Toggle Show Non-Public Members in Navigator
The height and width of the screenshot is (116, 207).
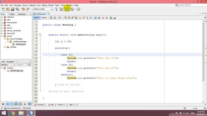tap(16, 104)
